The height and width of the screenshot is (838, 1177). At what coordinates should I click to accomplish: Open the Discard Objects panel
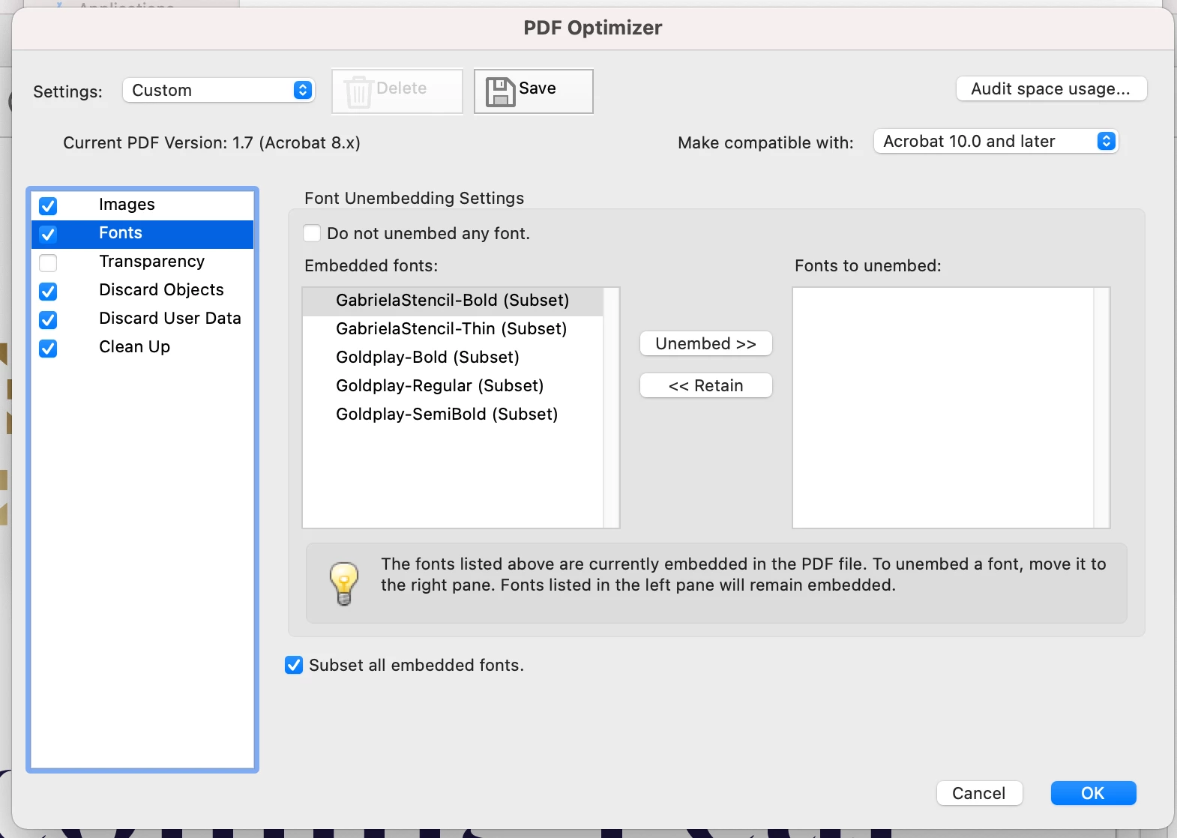[x=142, y=290]
